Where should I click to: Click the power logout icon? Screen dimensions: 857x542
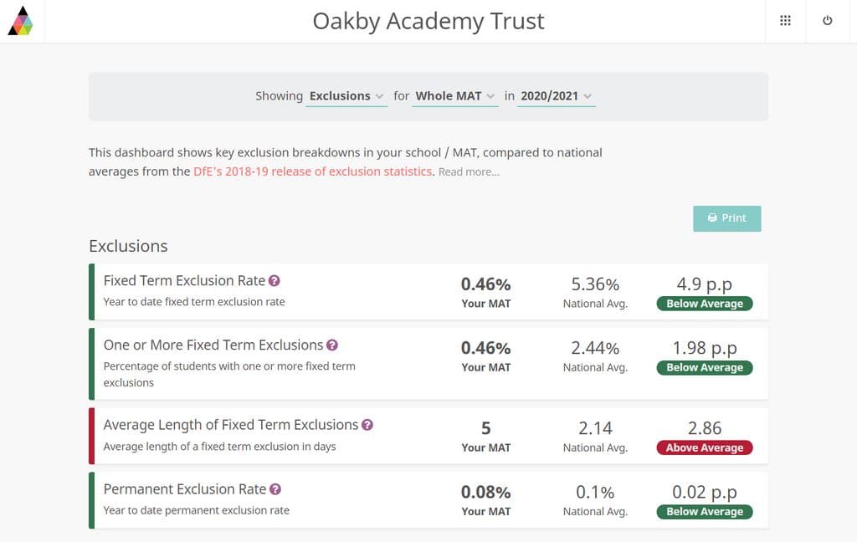828,21
